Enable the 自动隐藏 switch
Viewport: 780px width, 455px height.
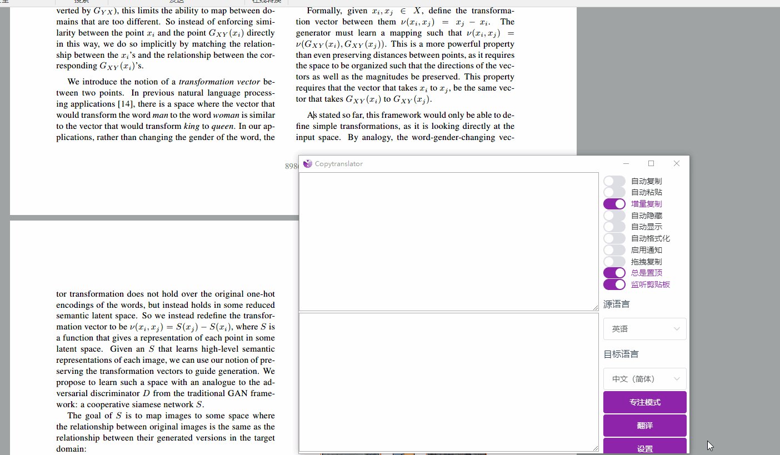614,216
